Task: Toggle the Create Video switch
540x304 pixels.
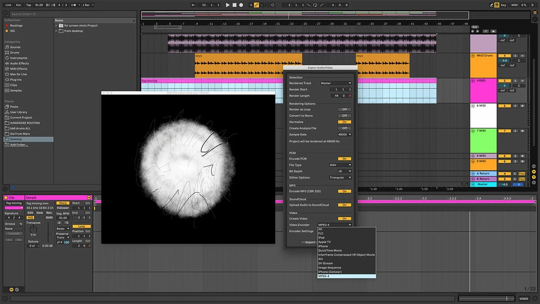Action: click(344, 219)
